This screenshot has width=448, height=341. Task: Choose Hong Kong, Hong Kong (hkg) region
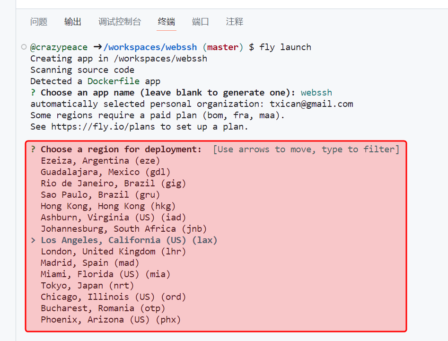108,206
